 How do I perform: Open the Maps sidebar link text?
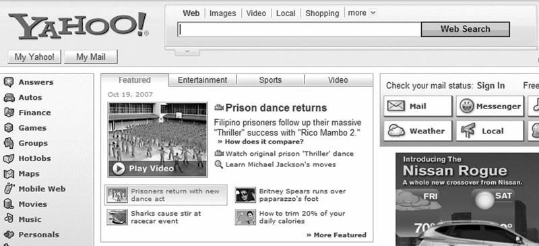29,174
